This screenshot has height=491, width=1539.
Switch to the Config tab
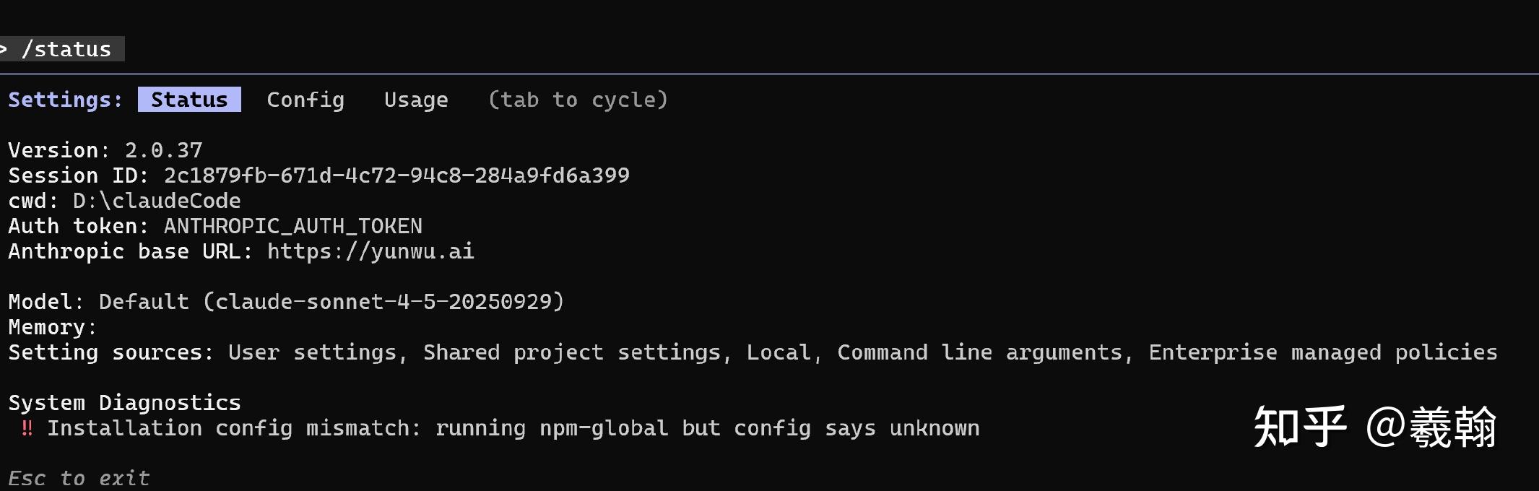pos(305,100)
